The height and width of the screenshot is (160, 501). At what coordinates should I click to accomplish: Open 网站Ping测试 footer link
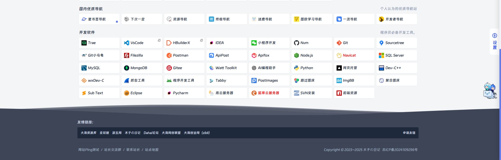[x=89, y=150]
